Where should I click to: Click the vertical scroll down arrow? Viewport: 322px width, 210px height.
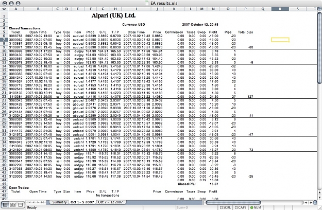click(319, 197)
